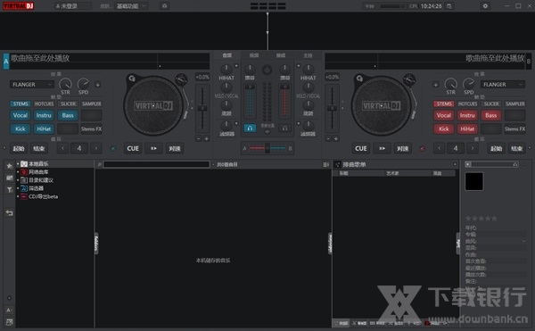Toggle the Kick stem pad on deck A
This screenshot has height=331, width=535.
(21, 128)
